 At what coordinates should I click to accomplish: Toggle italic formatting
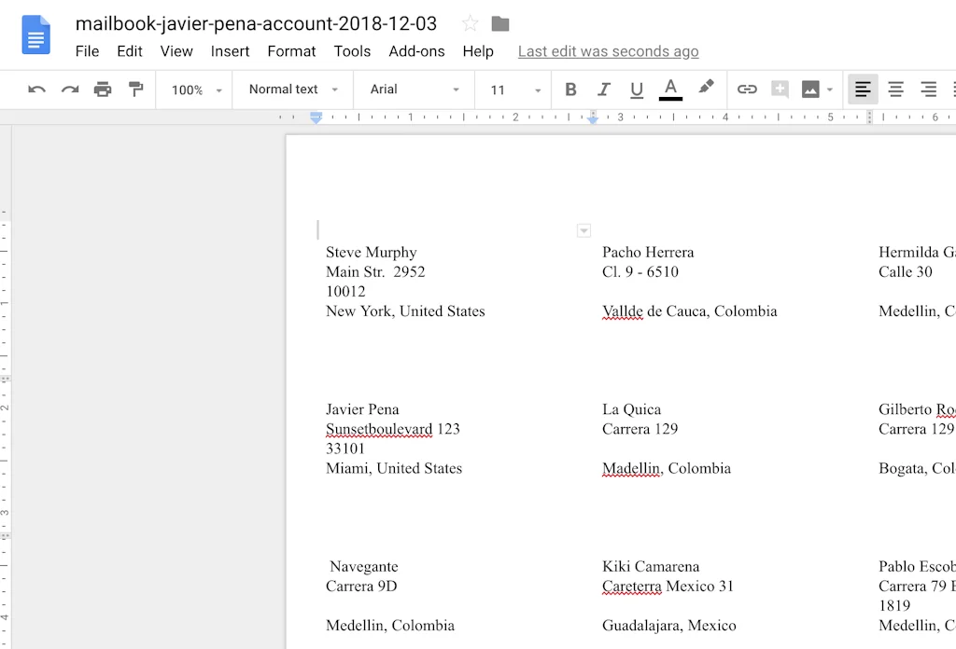pos(603,89)
